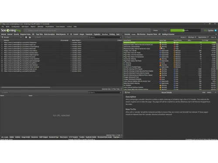This screenshot has width=218, height=163.
Task: Click the crawl progress bar
Action: point(185,30)
